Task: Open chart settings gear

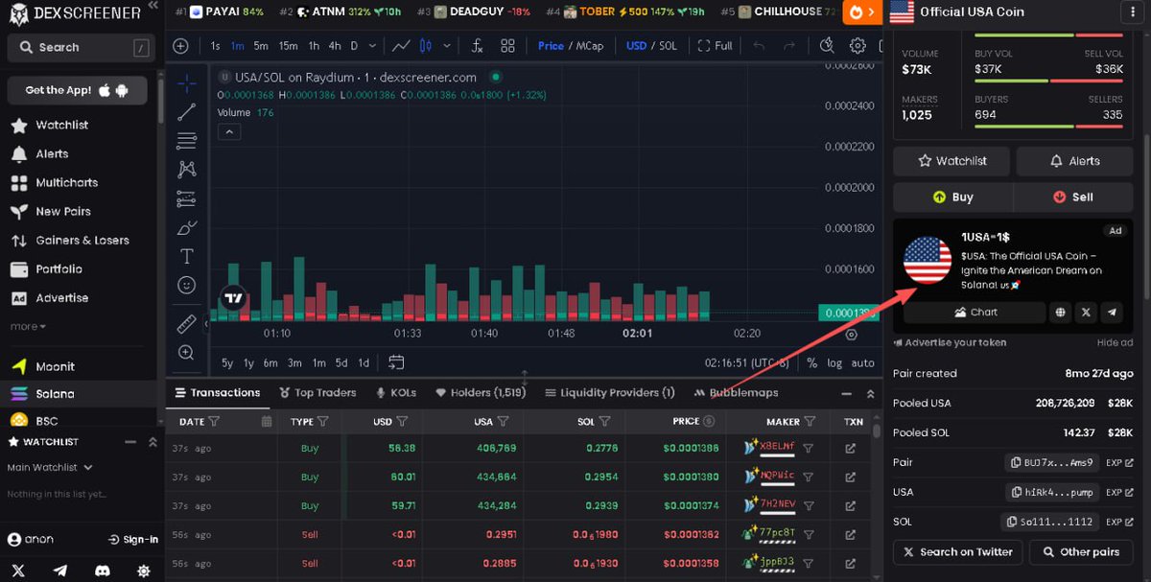Action: coord(857,46)
